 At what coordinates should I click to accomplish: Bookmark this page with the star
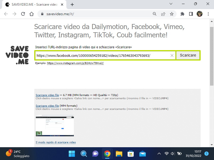click(172, 14)
